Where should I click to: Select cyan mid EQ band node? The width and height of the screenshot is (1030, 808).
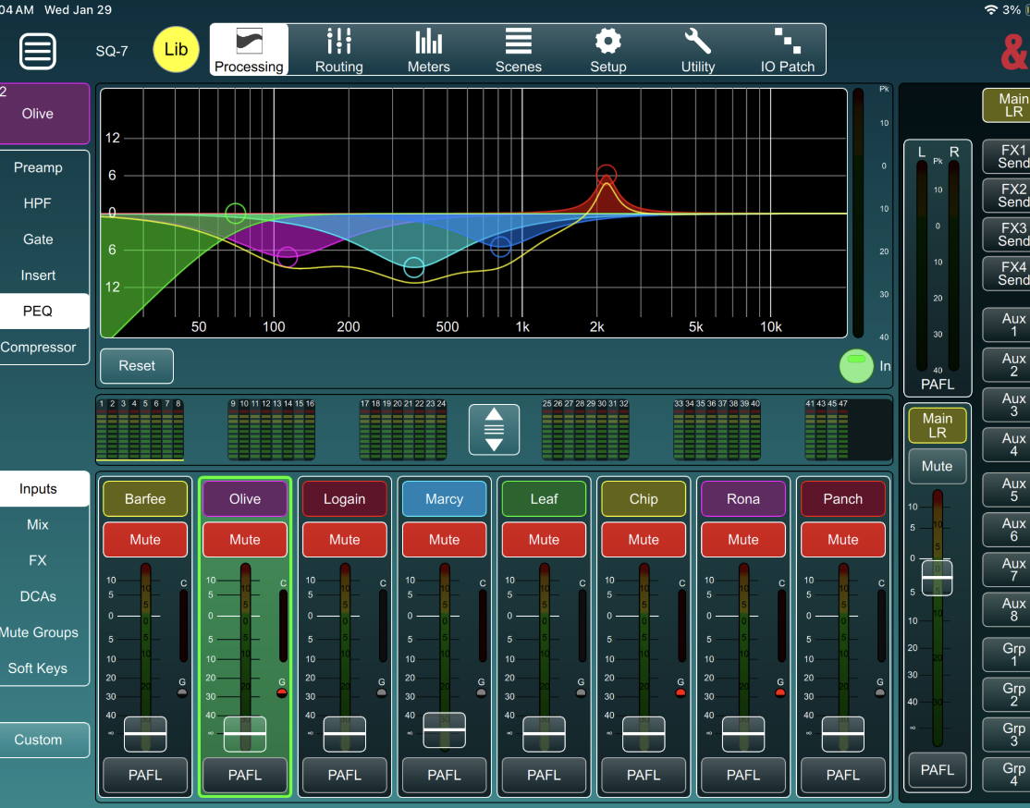tap(414, 267)
